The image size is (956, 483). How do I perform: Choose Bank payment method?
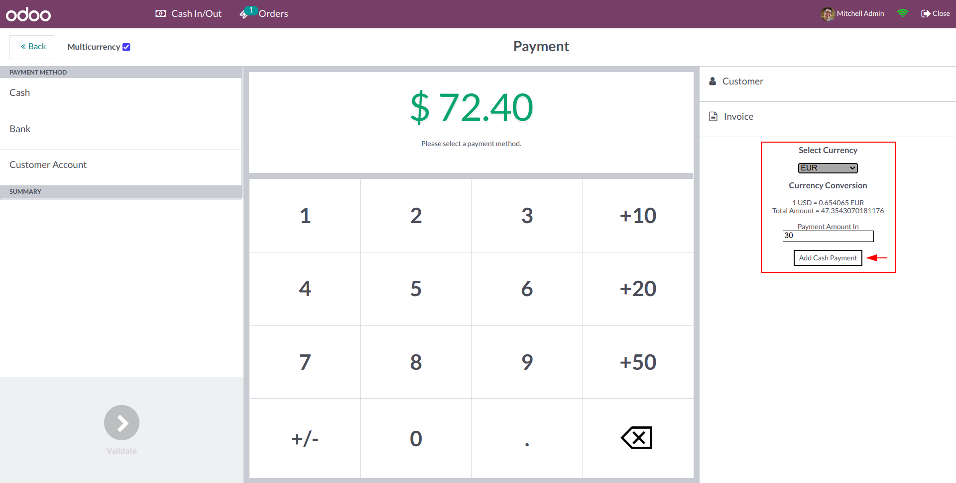click(x=20, y=129)
